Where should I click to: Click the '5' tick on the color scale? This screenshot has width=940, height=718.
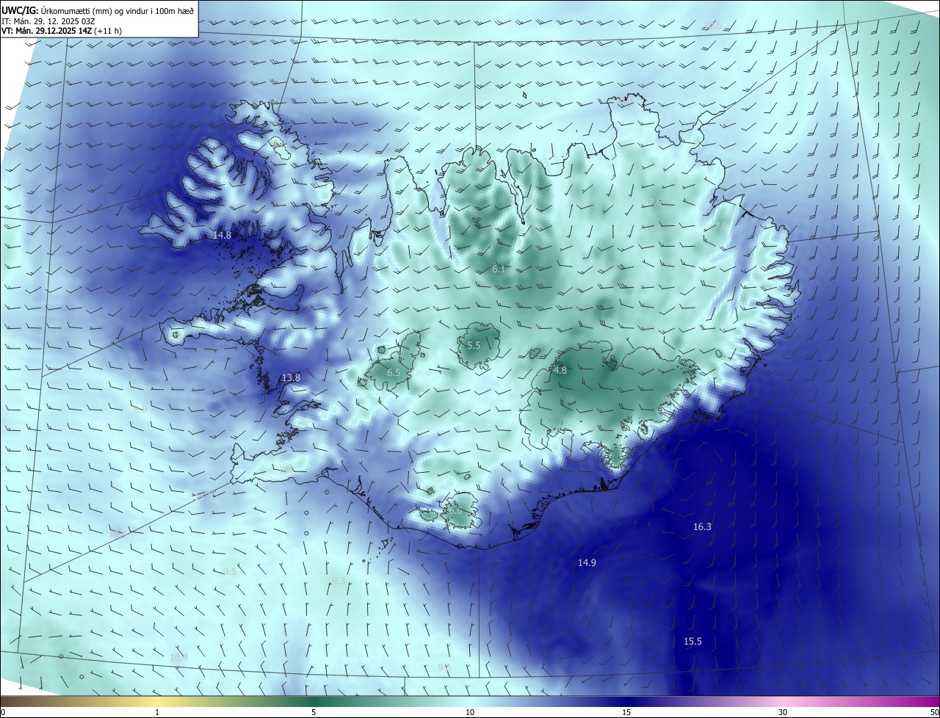pyautogui.click(x=314, y=713)
